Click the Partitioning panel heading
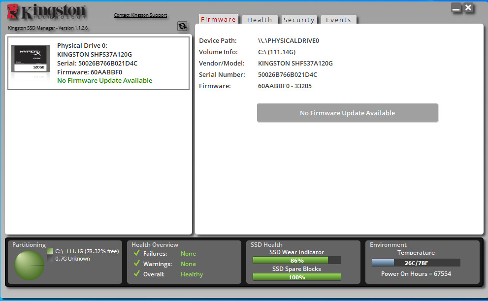Screen dimensions: 488x301 [29, 245]
